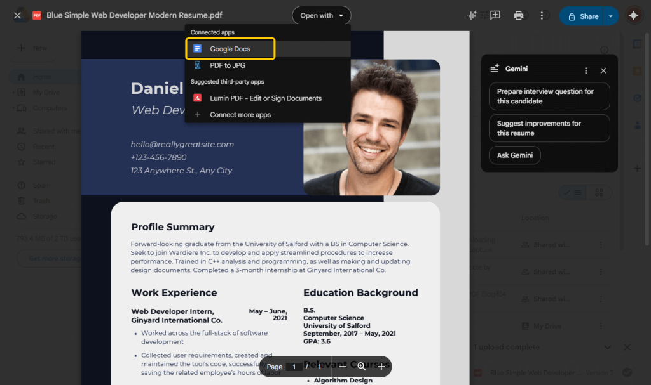Click the Share button
Screen dimensions: 651x385
[x=583, y=16]
